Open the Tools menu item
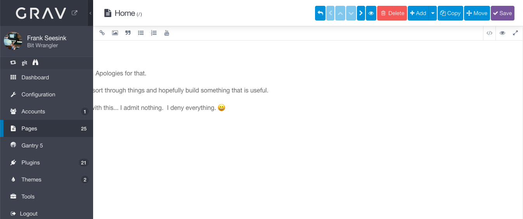The width and height of the screenshot is (523, 219). 47,197
